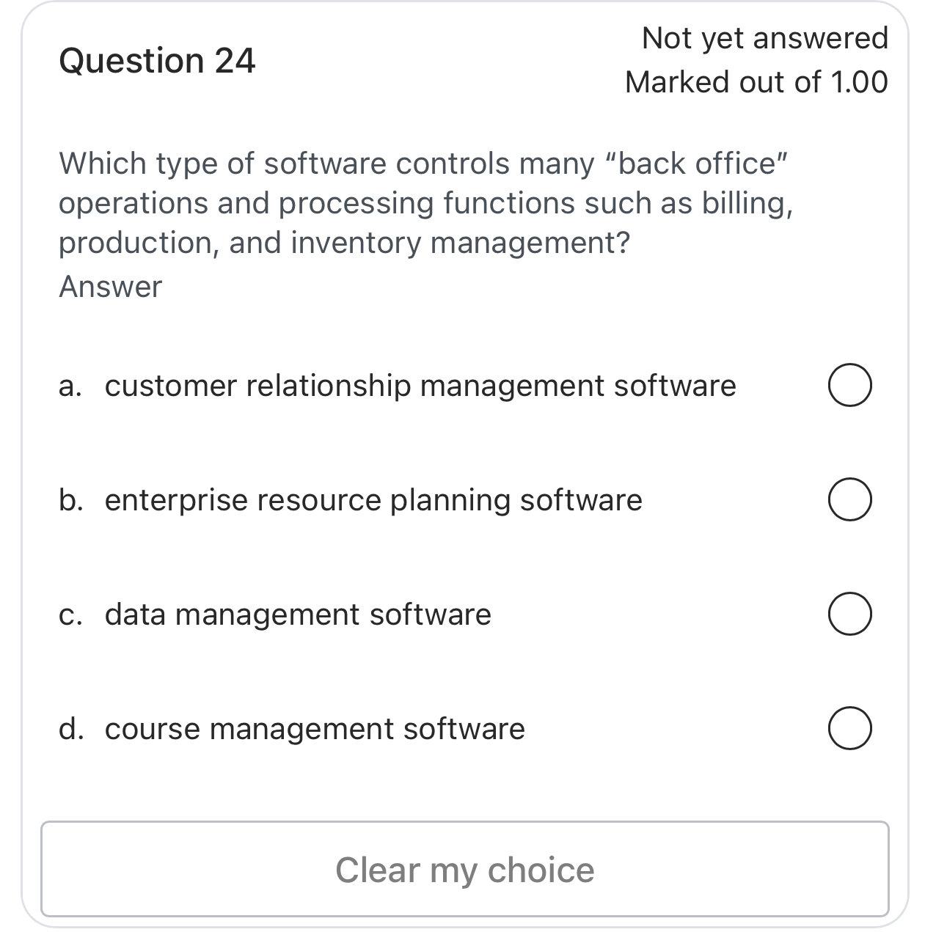This screenshot has height=932, width=936.
Task: Select radio button for option d
Action: [x=849, y=727]
